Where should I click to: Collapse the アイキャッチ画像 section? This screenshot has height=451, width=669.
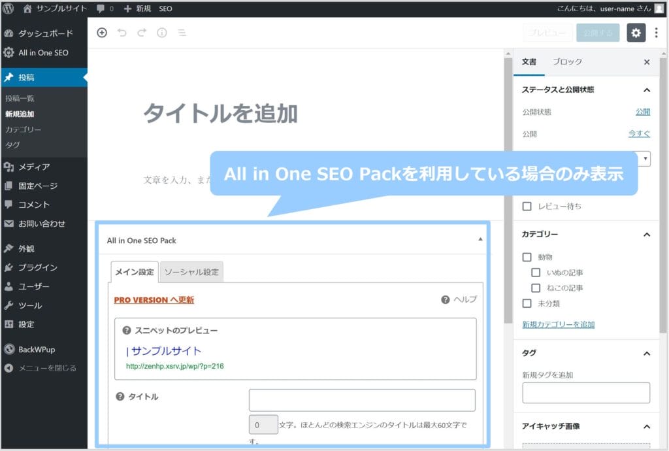(x=647, y=427)
